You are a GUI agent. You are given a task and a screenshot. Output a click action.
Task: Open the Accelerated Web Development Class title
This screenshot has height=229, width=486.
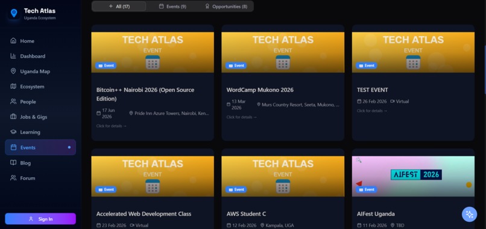(144, 214)
